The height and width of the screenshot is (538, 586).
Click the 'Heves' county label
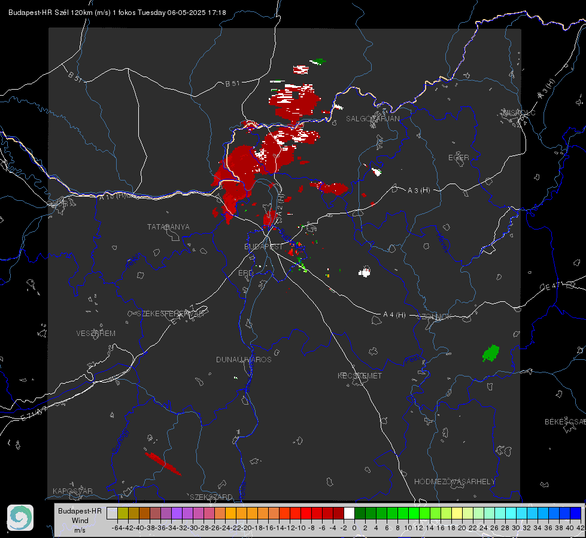[x=442, y=243]
